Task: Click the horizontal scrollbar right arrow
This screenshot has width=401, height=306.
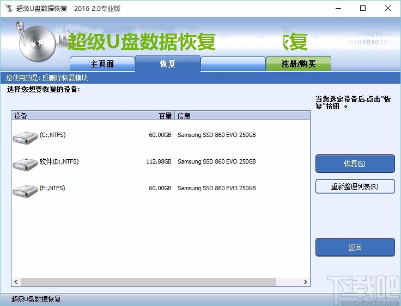Action: [306, 282]
